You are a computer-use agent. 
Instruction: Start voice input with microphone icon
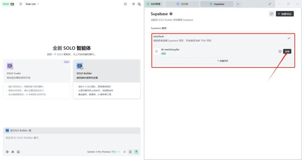pos(130,152)
